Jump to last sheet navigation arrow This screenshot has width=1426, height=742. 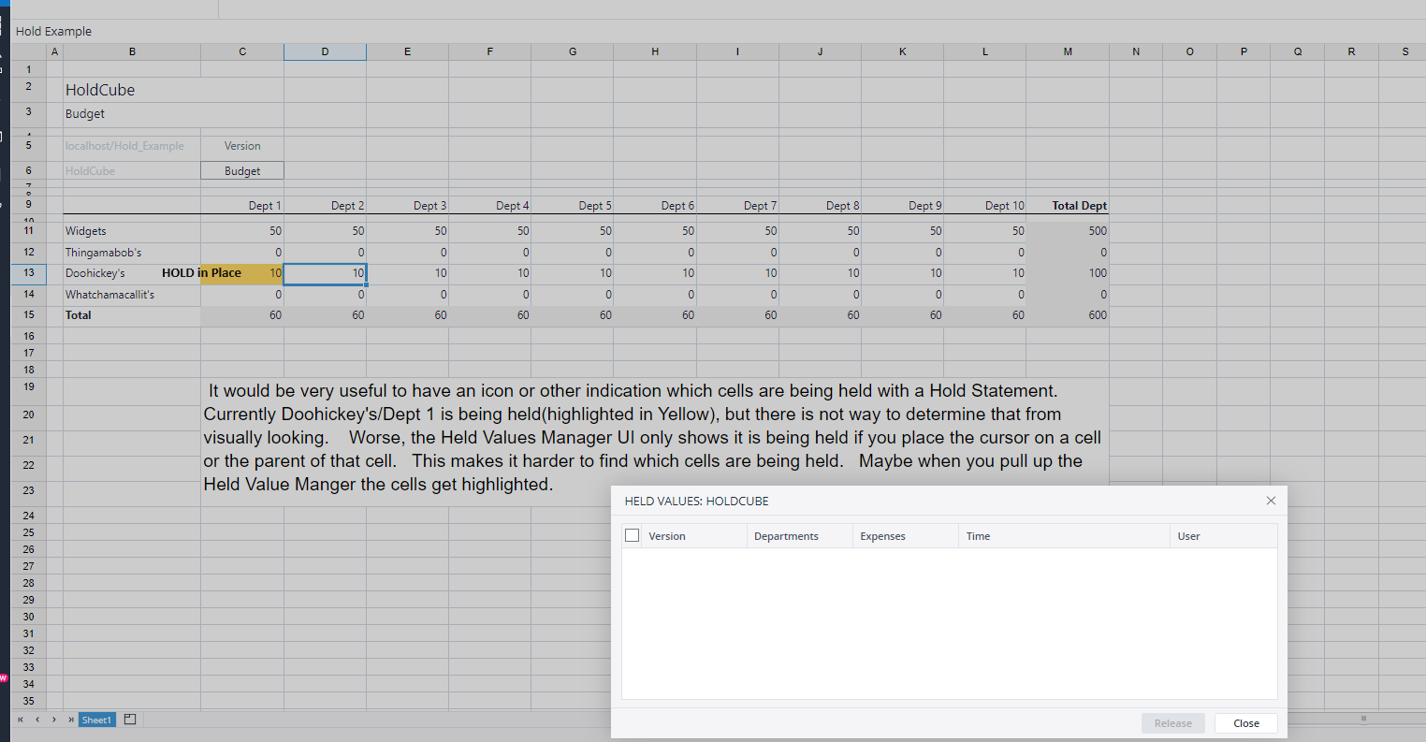pyautogui.click(x=71, y=720)
